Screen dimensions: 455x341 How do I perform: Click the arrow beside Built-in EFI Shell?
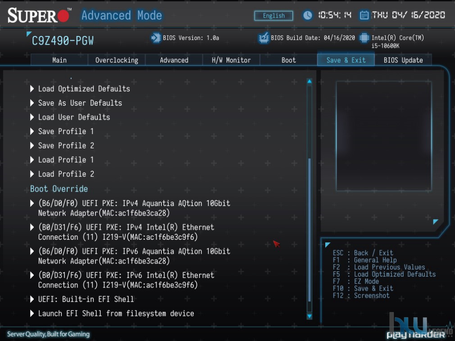click(32, 299)
